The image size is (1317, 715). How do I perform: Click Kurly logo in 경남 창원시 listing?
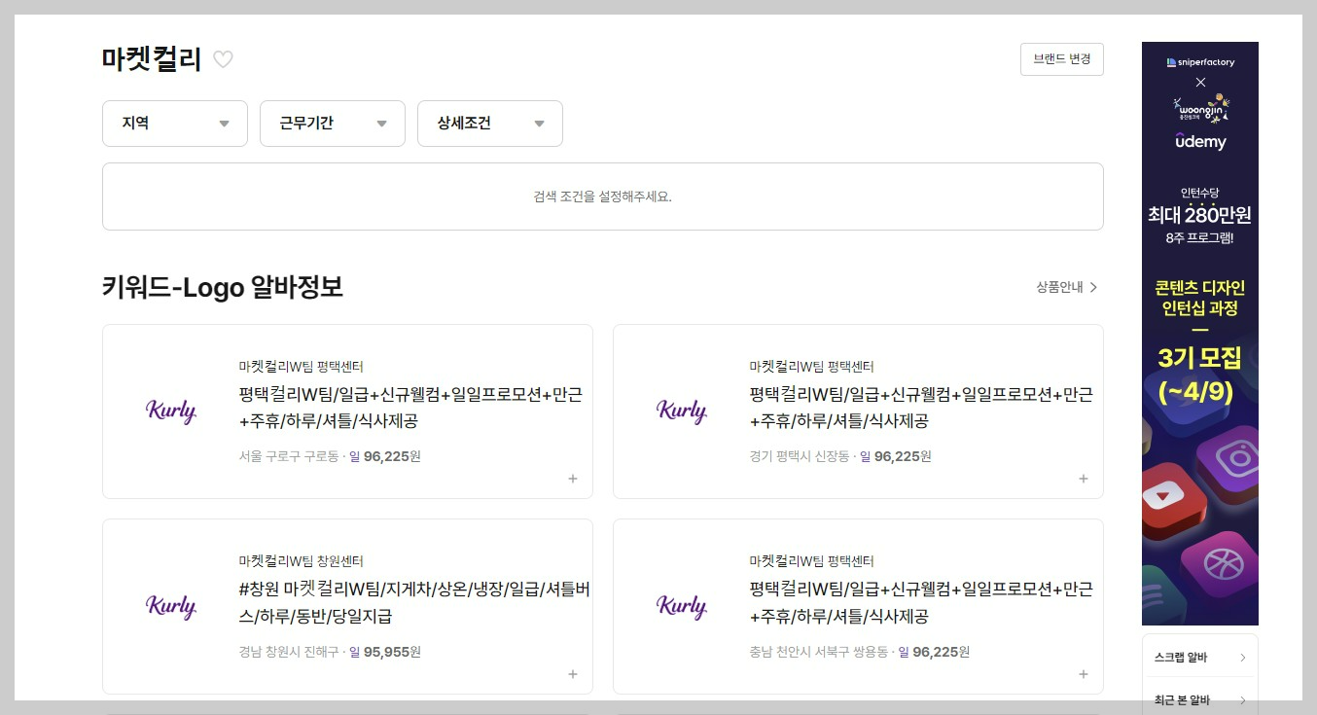(x=171, y=606)
